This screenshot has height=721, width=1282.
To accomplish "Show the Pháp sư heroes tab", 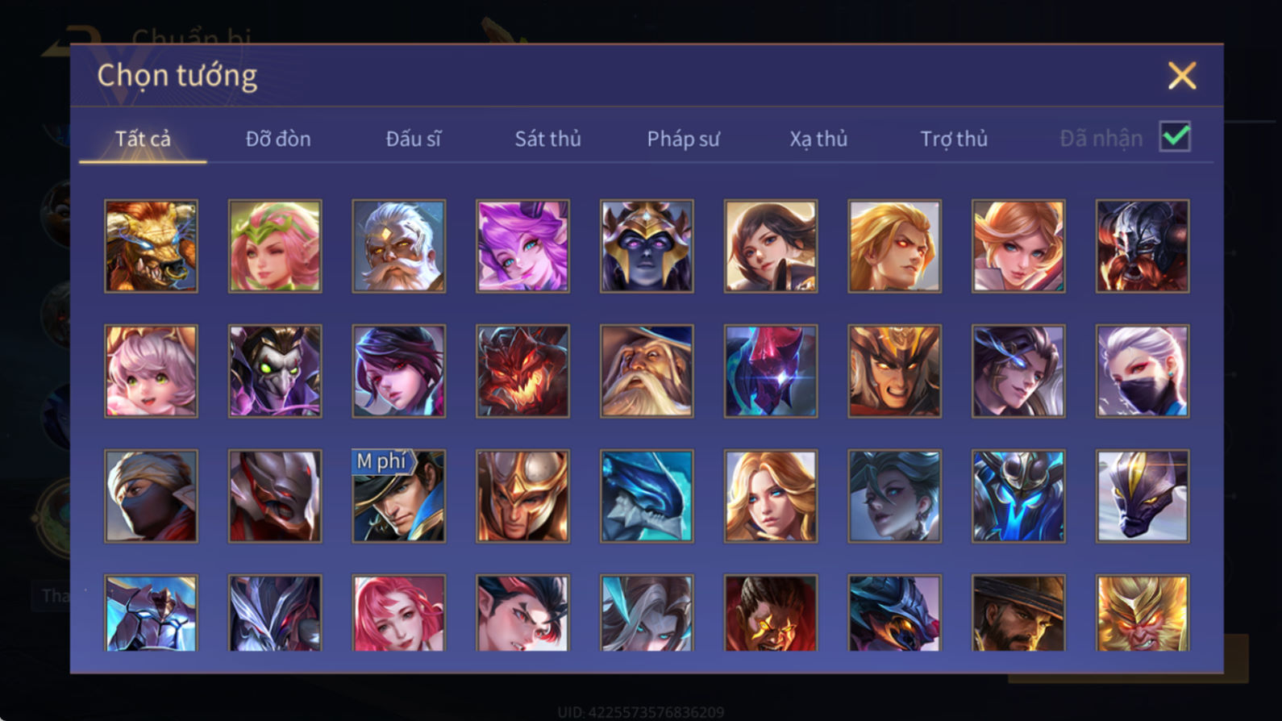I will click(x=683, y=139).
